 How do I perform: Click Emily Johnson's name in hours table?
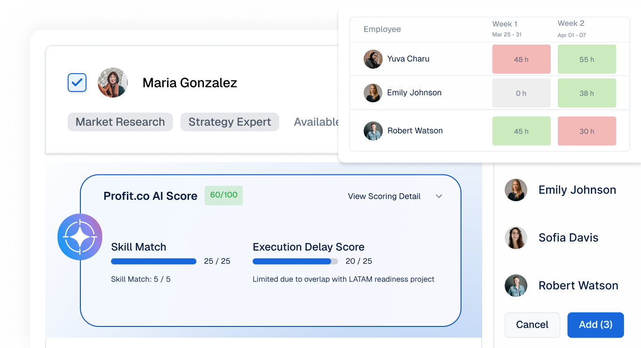click(414, 92)
